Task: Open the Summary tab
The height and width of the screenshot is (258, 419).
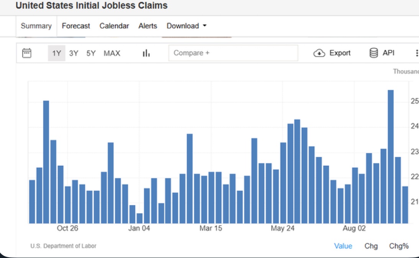Action: [36, 26]
